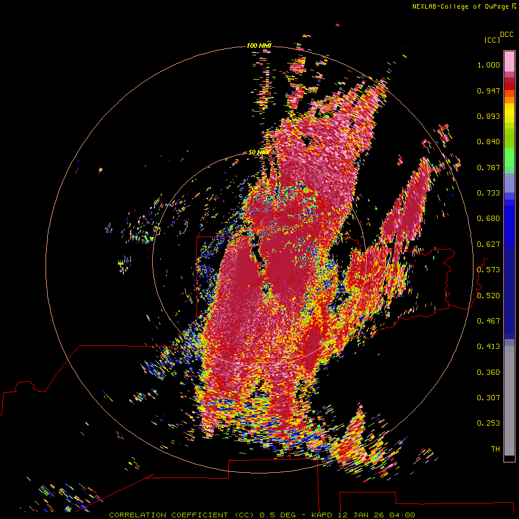The height and width of the screenshot is (519, 519).
Task: Select the 0.947 legend value
Action: point(488,91)
